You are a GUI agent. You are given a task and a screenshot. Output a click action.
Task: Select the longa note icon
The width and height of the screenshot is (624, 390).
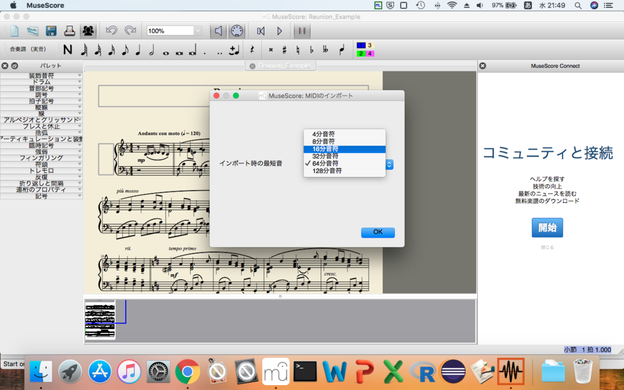coord(193,52)
